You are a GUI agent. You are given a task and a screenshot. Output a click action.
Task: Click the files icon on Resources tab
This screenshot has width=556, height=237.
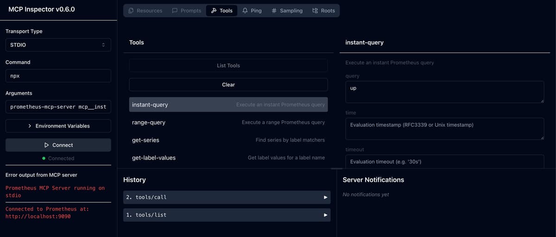pos(131,11)
